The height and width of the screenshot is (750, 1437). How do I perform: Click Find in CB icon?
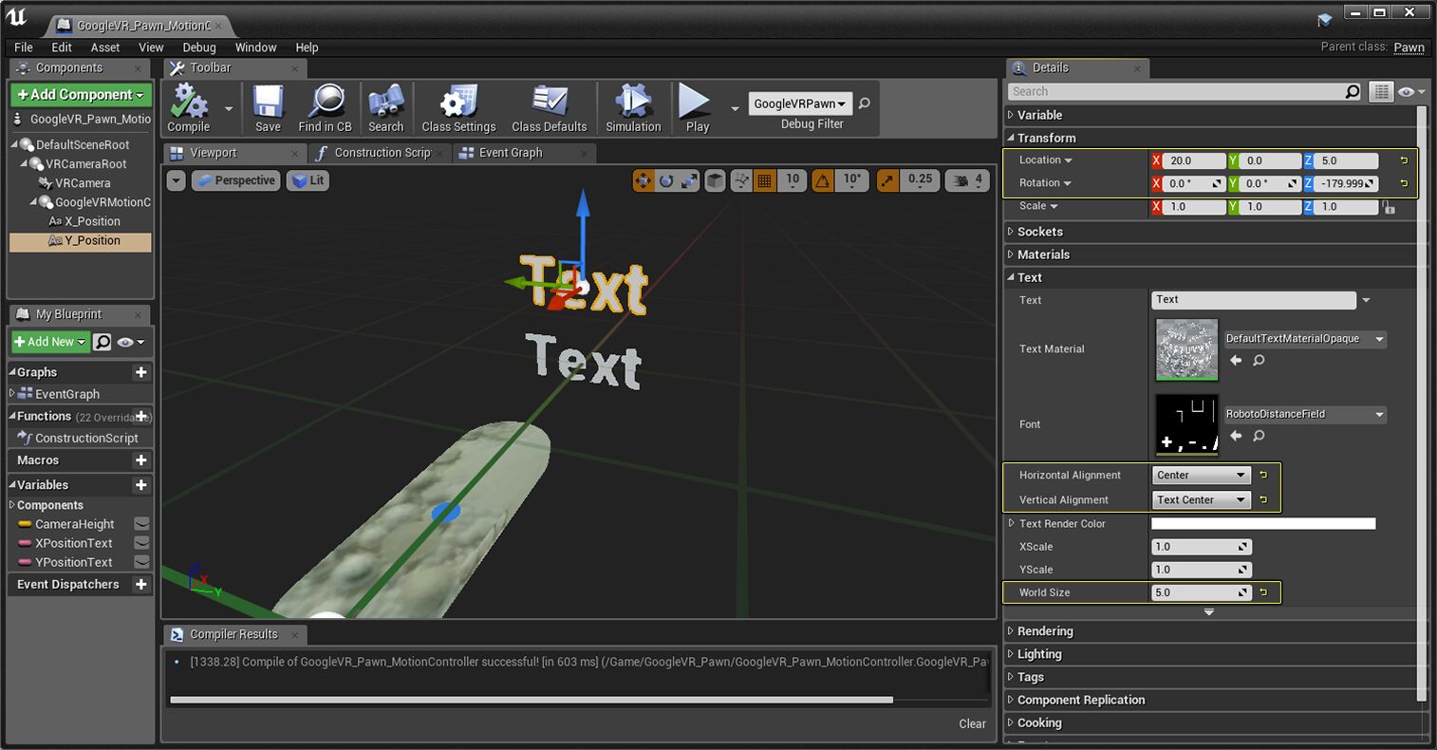(x=325, y=103)
